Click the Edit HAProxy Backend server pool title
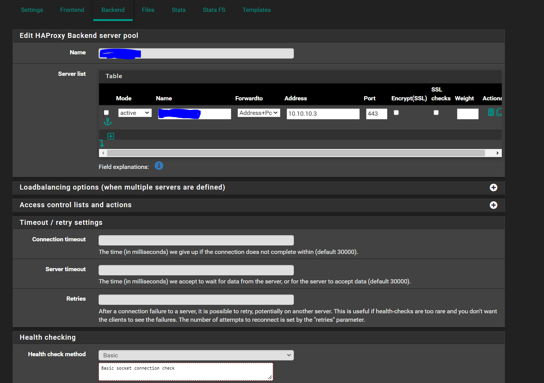The height and width of the screenshot is (383, 544). tap(79, 36)
